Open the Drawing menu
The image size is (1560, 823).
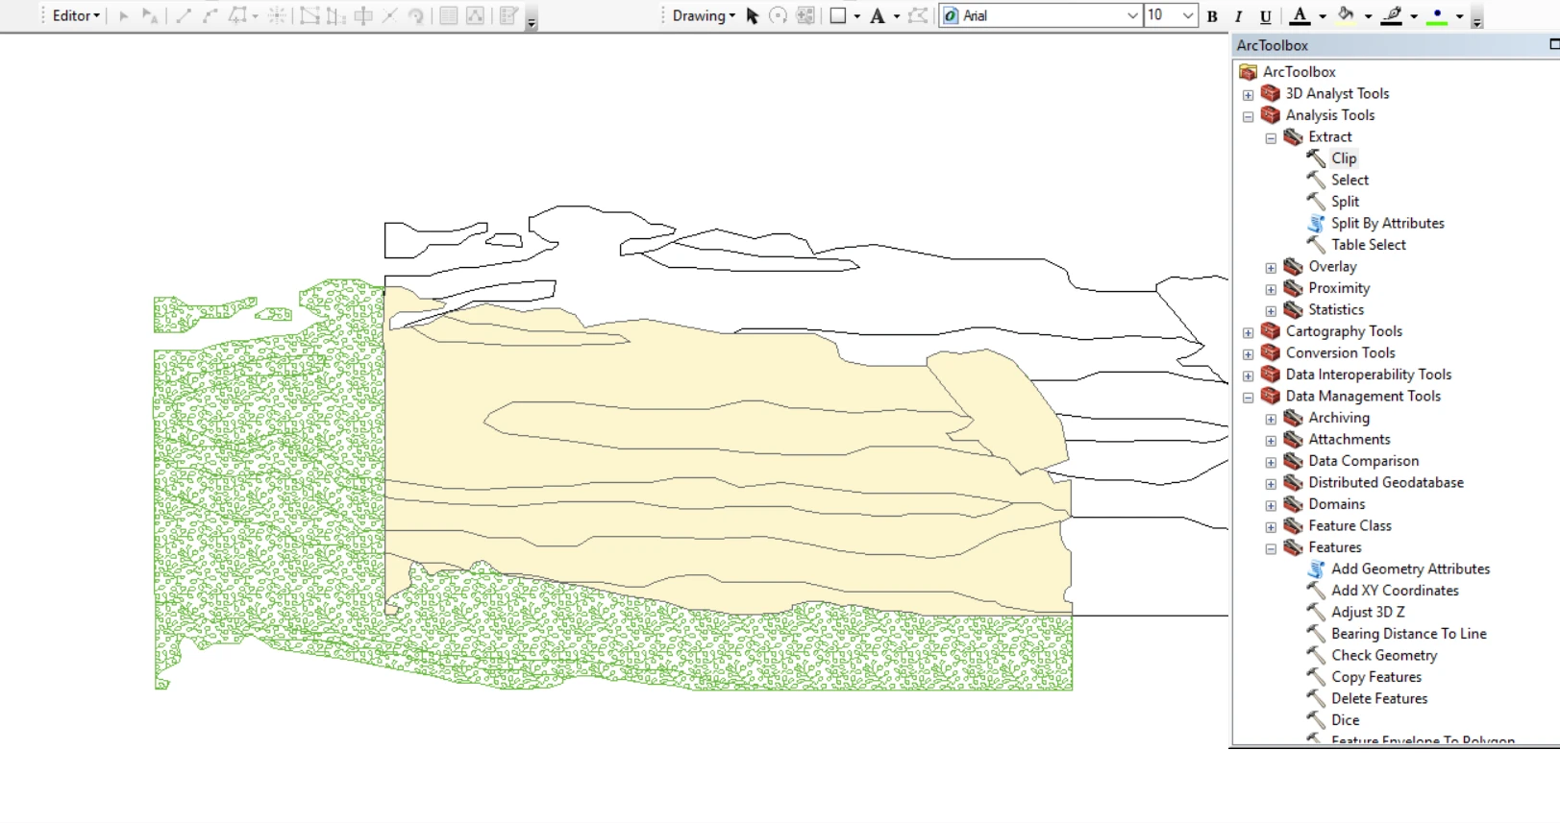click(703, 15)
